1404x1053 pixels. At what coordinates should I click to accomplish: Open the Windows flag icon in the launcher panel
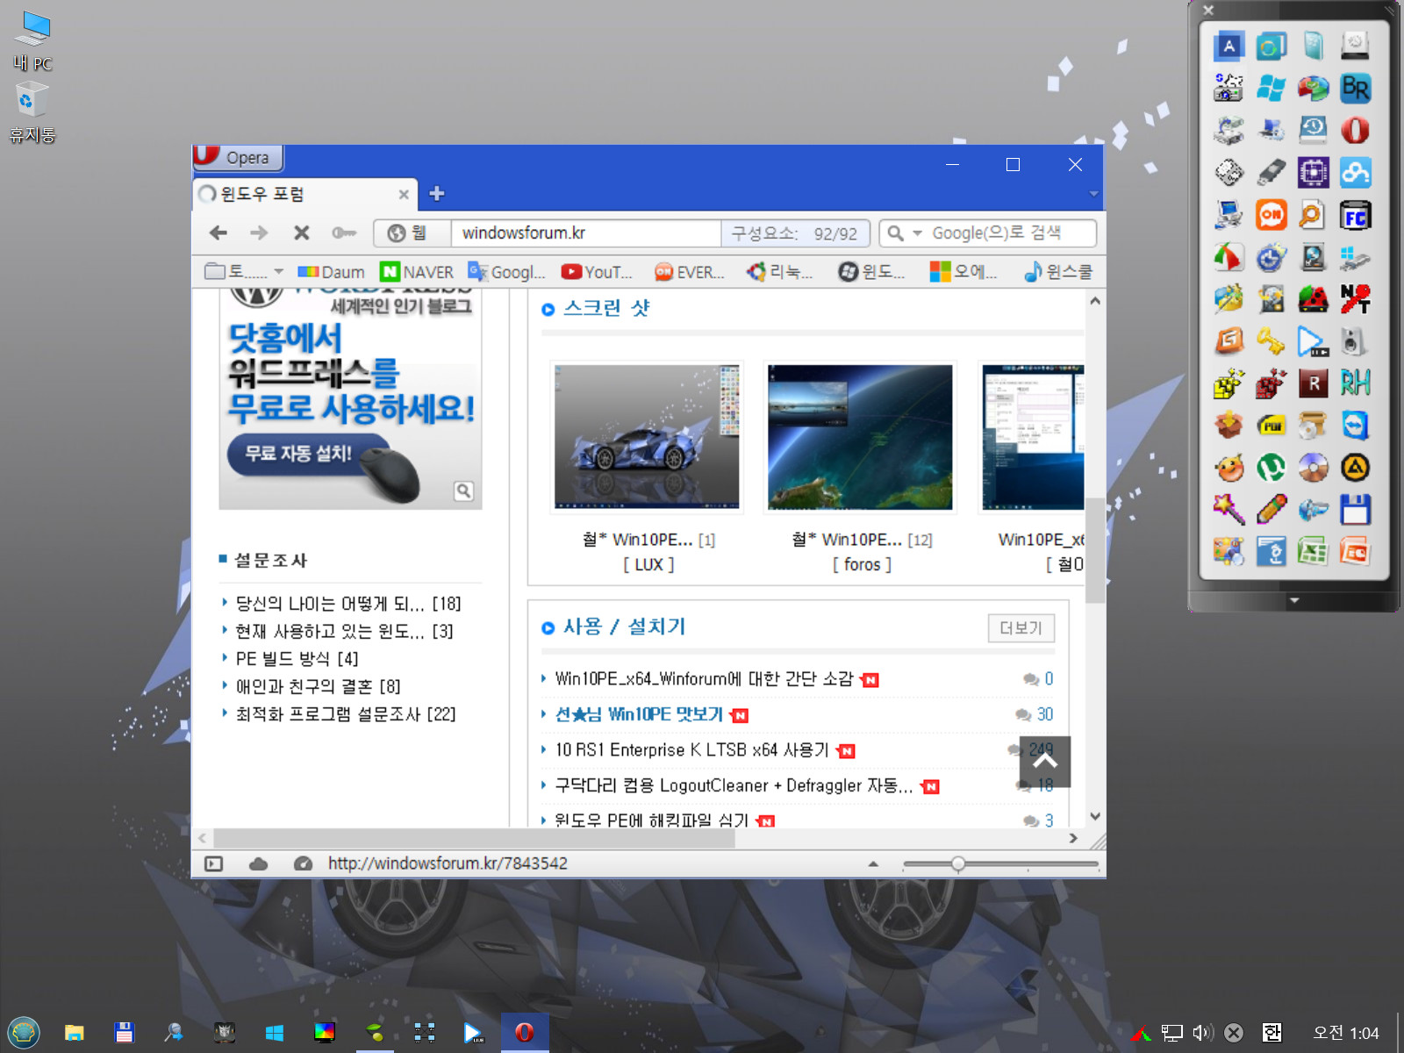coord(1271,88)
